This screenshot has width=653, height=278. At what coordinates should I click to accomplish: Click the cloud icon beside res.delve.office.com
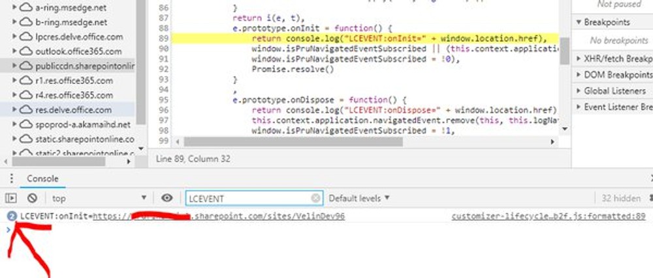pos(26,109)
